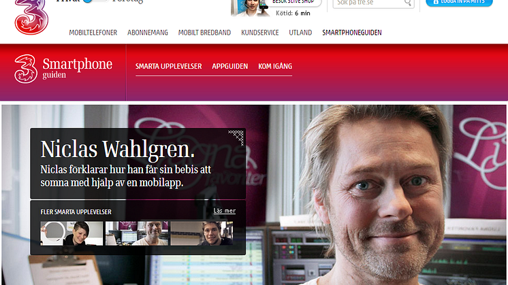Click in the Sök på tre.se search field
Image resolution: width=508 pixels, height=285 pixels.
point(369,3)
